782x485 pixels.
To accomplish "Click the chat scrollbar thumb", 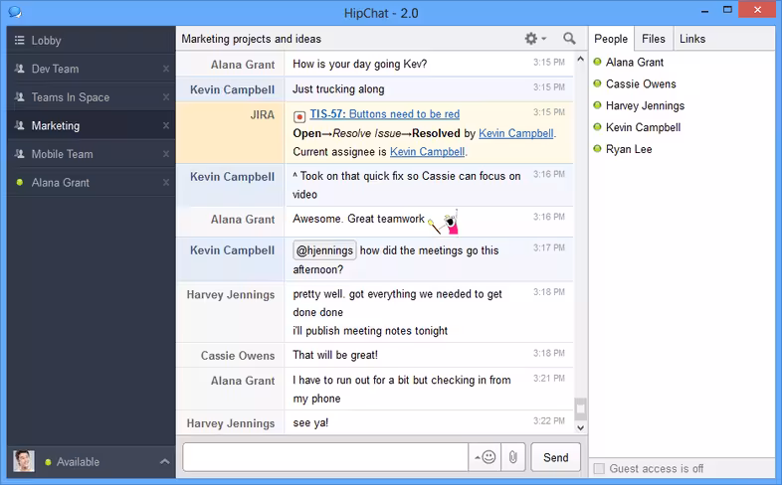I will pyautogui.click(x=580, y=408).
